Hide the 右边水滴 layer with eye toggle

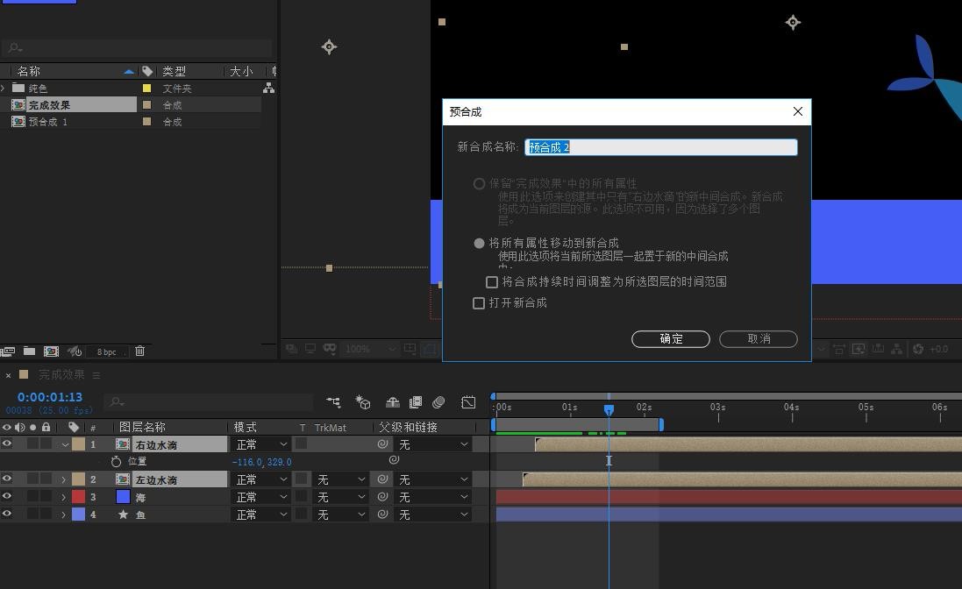(7, 444)
